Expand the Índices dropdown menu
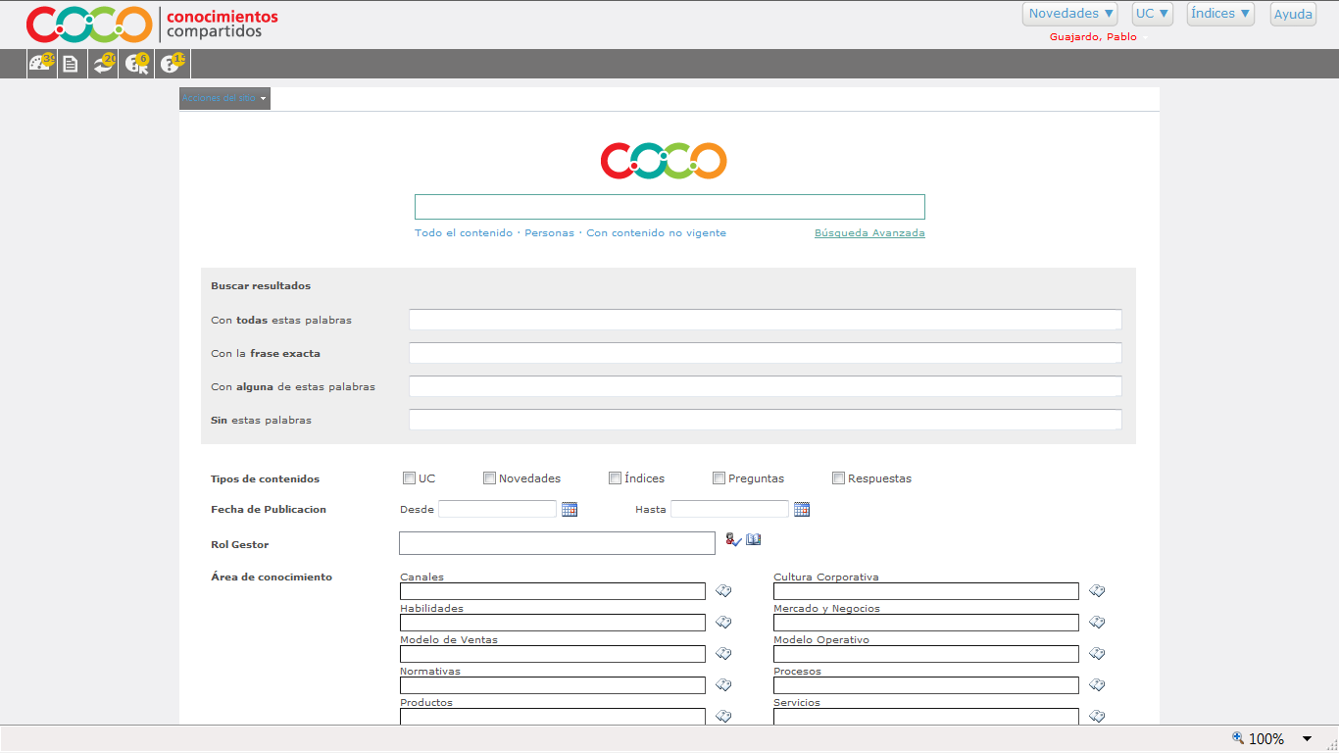This screenshot has width=1339, height=753. [x=1220, y=14]
